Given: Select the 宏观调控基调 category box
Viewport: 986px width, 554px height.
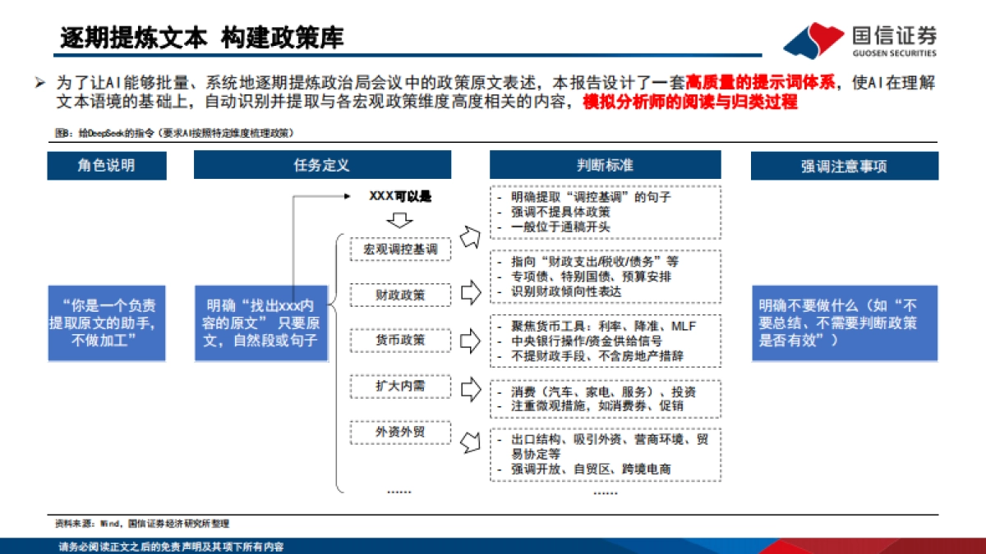Looking at the screenshot, I should click(x=400, y=249).
